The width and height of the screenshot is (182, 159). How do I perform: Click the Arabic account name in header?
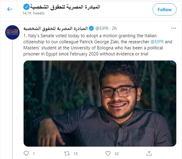(65, 7)
